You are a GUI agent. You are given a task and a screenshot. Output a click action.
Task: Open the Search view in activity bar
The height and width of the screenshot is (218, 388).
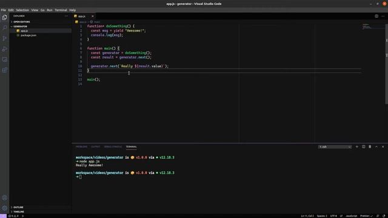point(4,28)
